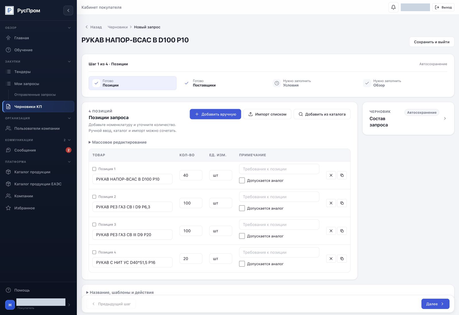Duplicate Position 2 with copy icon

(x=342, y=203)
